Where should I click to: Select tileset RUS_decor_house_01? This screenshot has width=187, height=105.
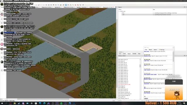coord(123,89)
